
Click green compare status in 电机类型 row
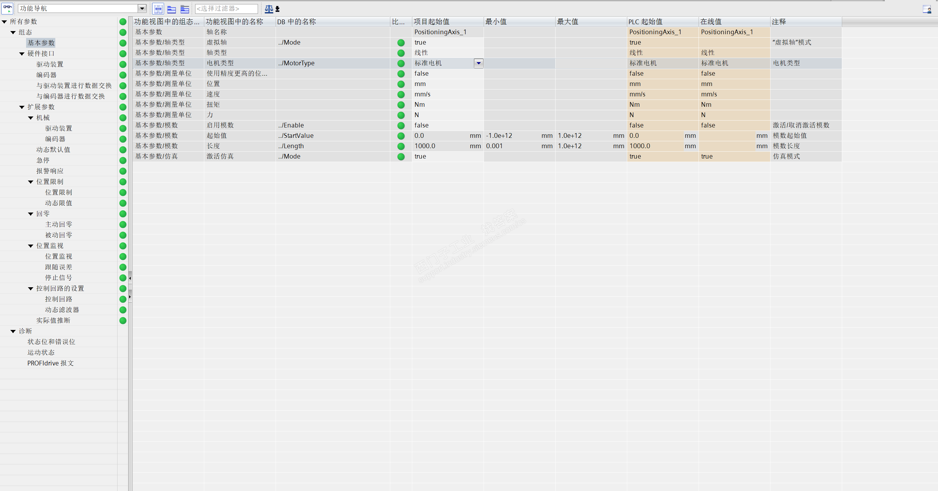coord(401,63)
